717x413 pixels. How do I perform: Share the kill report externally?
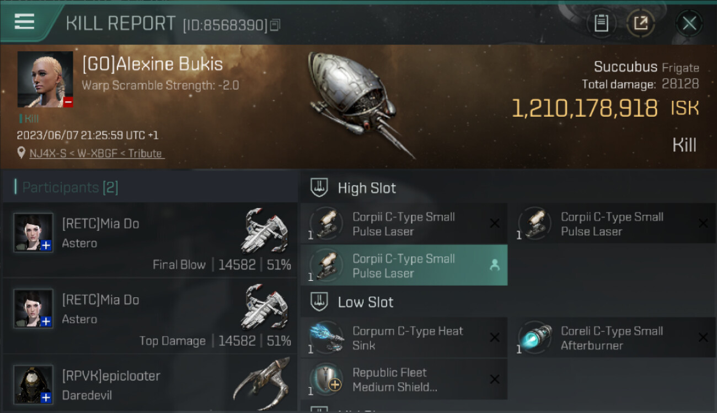[x=640, y=23]
